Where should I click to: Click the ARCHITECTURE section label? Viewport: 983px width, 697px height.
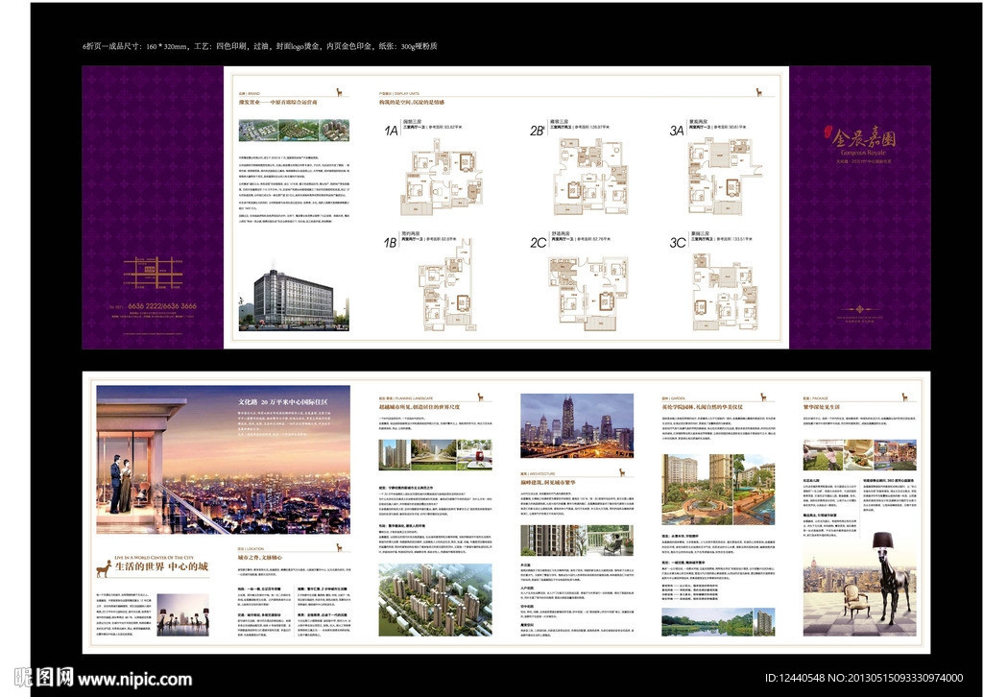pyautogui.click(x=538, y=474)
